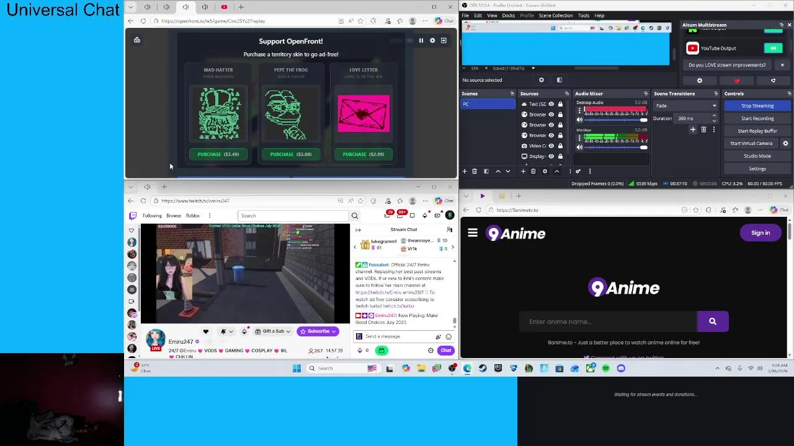The height and width of the screenshot is (446, 794).
Task: Open advanced audio properties gears icon
Action: pos(578,172)
